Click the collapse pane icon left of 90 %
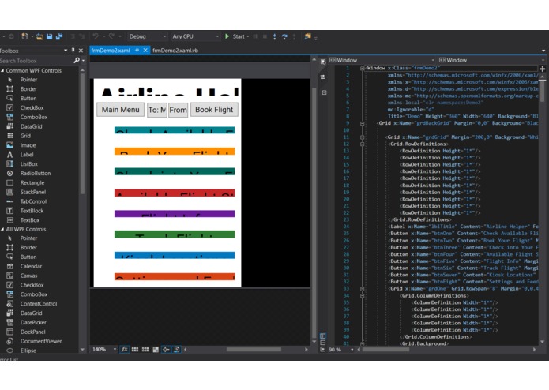The image size is (549, 390). click(x=323, y=349)
